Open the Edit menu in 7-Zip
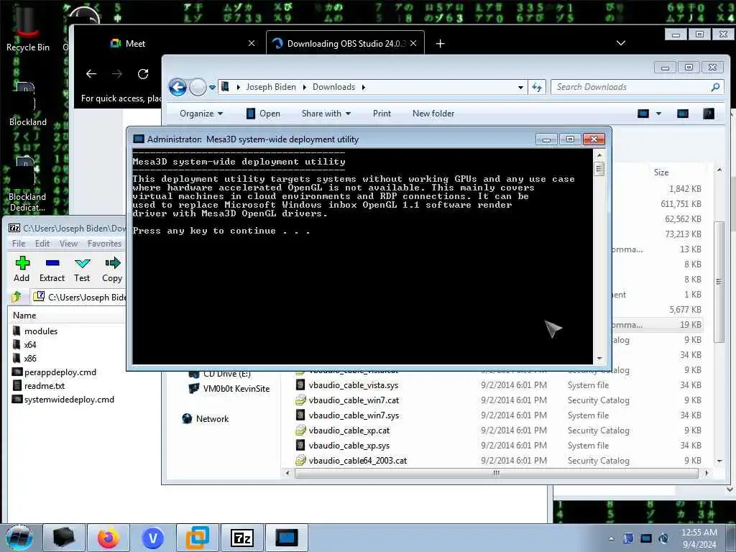This screenshot has height=552, width=736. (x=42, y=244)
